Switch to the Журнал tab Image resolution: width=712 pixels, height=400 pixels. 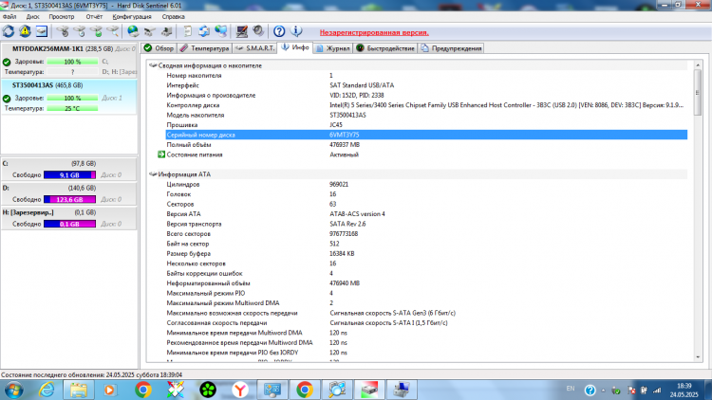(x=333, y=48)
